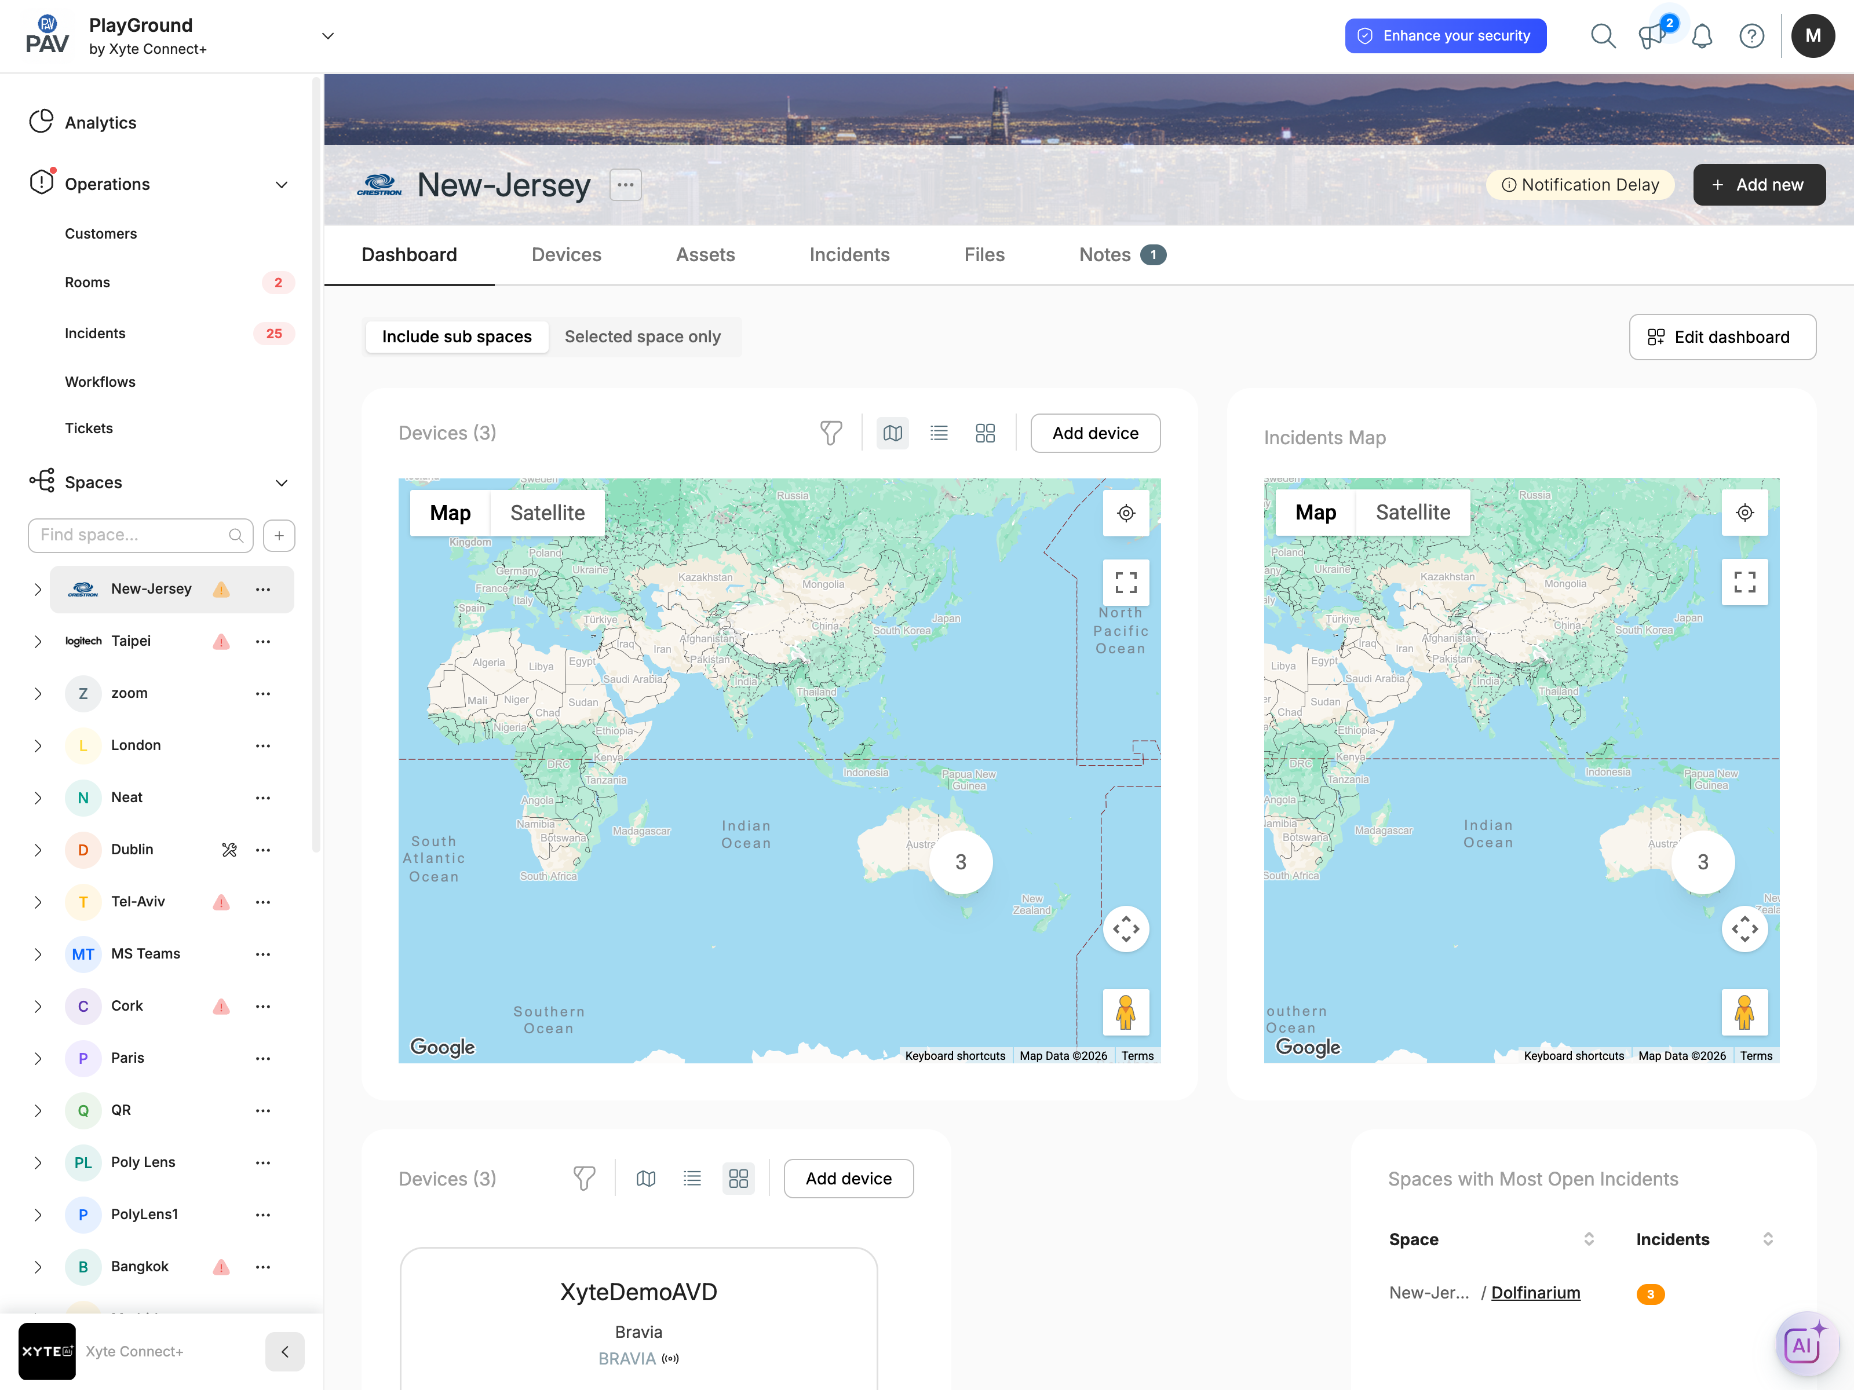Switch to the Incidents tab
Screen dimensions: 1854x1390
849,255
